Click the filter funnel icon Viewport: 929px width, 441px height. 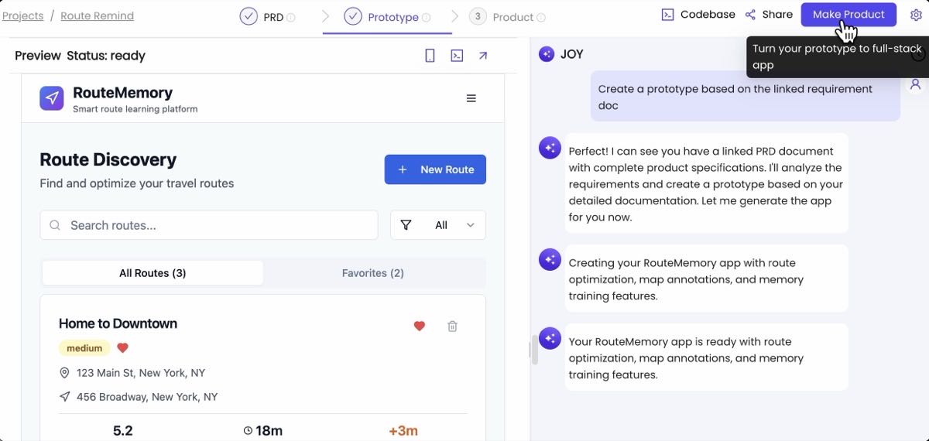pyautogui.click(x=406, y=225)
